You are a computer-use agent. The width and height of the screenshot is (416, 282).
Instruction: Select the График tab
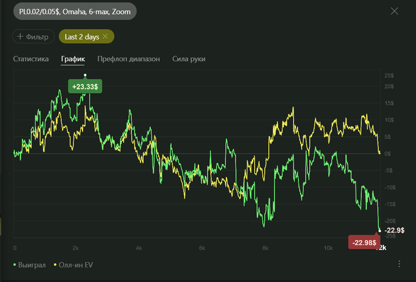pos(73,59)
